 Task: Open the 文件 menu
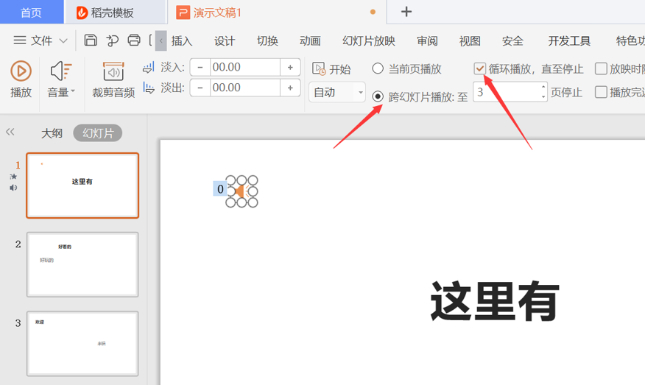point(41,40)
